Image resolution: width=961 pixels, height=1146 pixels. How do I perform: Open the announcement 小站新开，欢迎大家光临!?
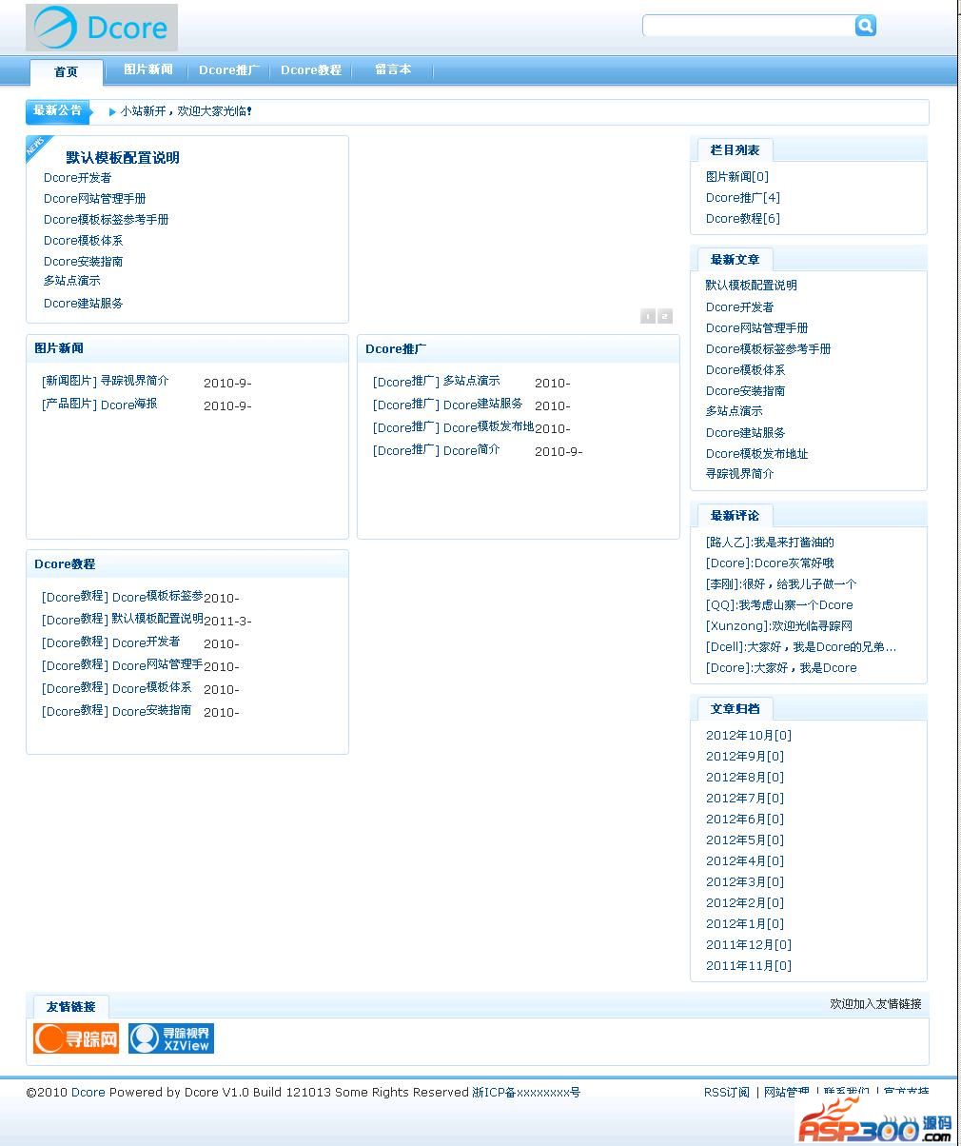[186, 111]
